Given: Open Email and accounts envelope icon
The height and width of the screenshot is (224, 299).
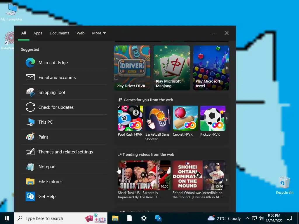Looking at the screenshot, I should pyautogui.click(x=30, y=77).
